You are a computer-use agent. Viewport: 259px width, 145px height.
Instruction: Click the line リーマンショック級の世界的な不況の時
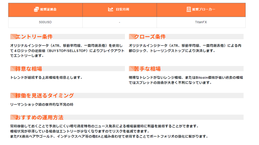click(x=42, y=104)
